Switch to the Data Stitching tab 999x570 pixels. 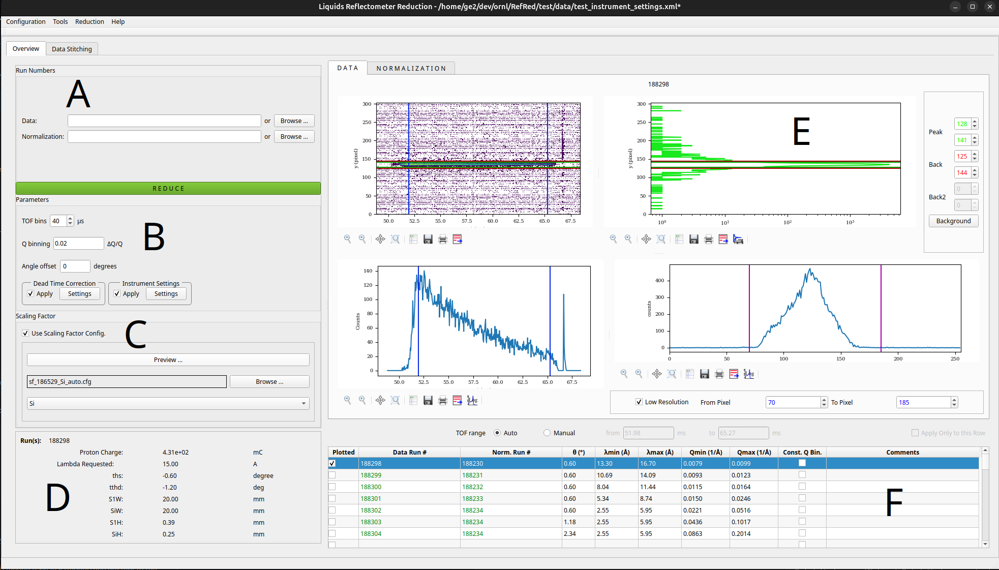pos(72,49)
